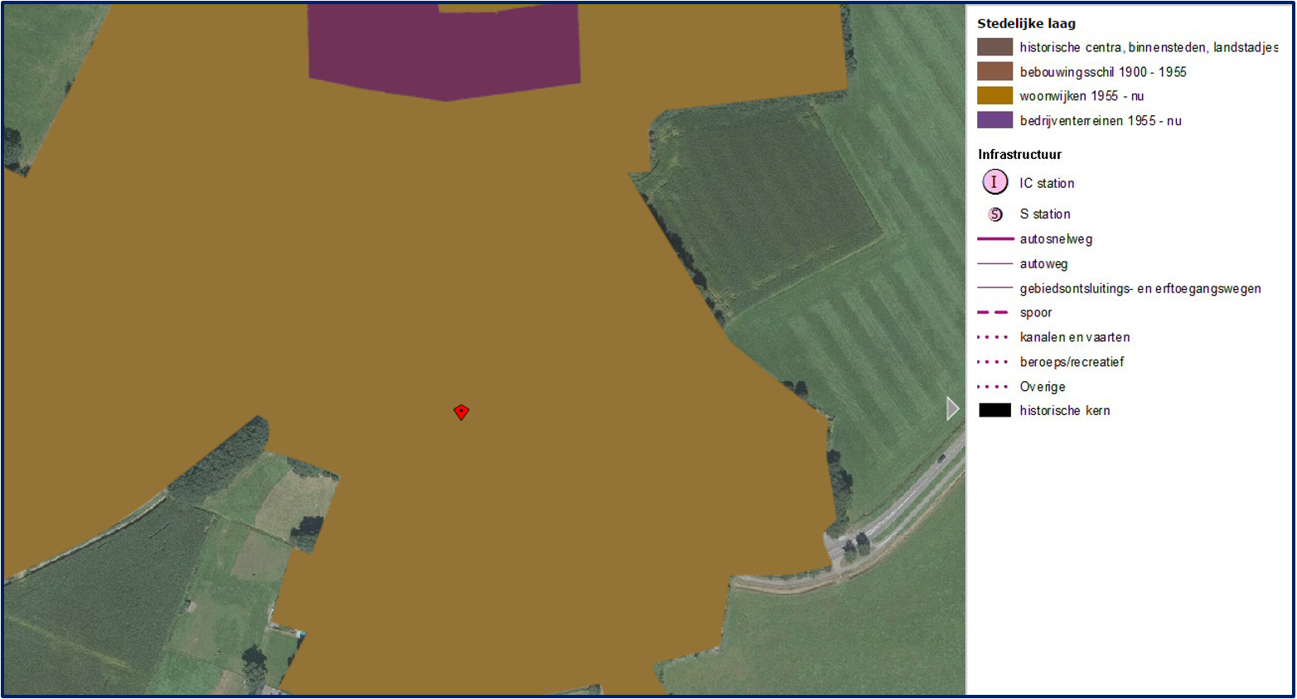Click the autoweg line symbol

click(x=995, y=263)
